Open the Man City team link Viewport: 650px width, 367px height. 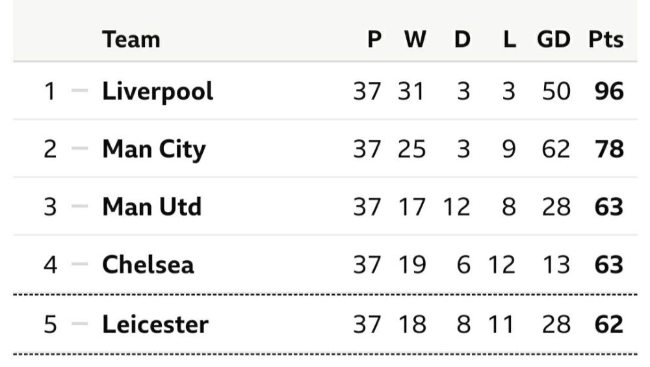click(153, 149)
